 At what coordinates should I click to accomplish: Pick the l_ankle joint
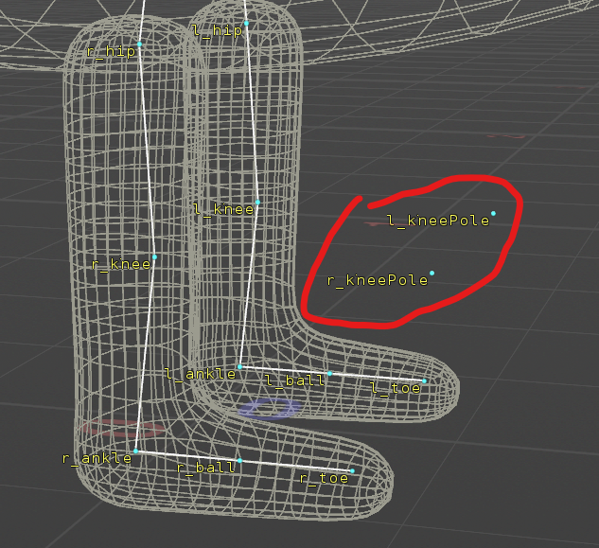[x=240, y=366]
